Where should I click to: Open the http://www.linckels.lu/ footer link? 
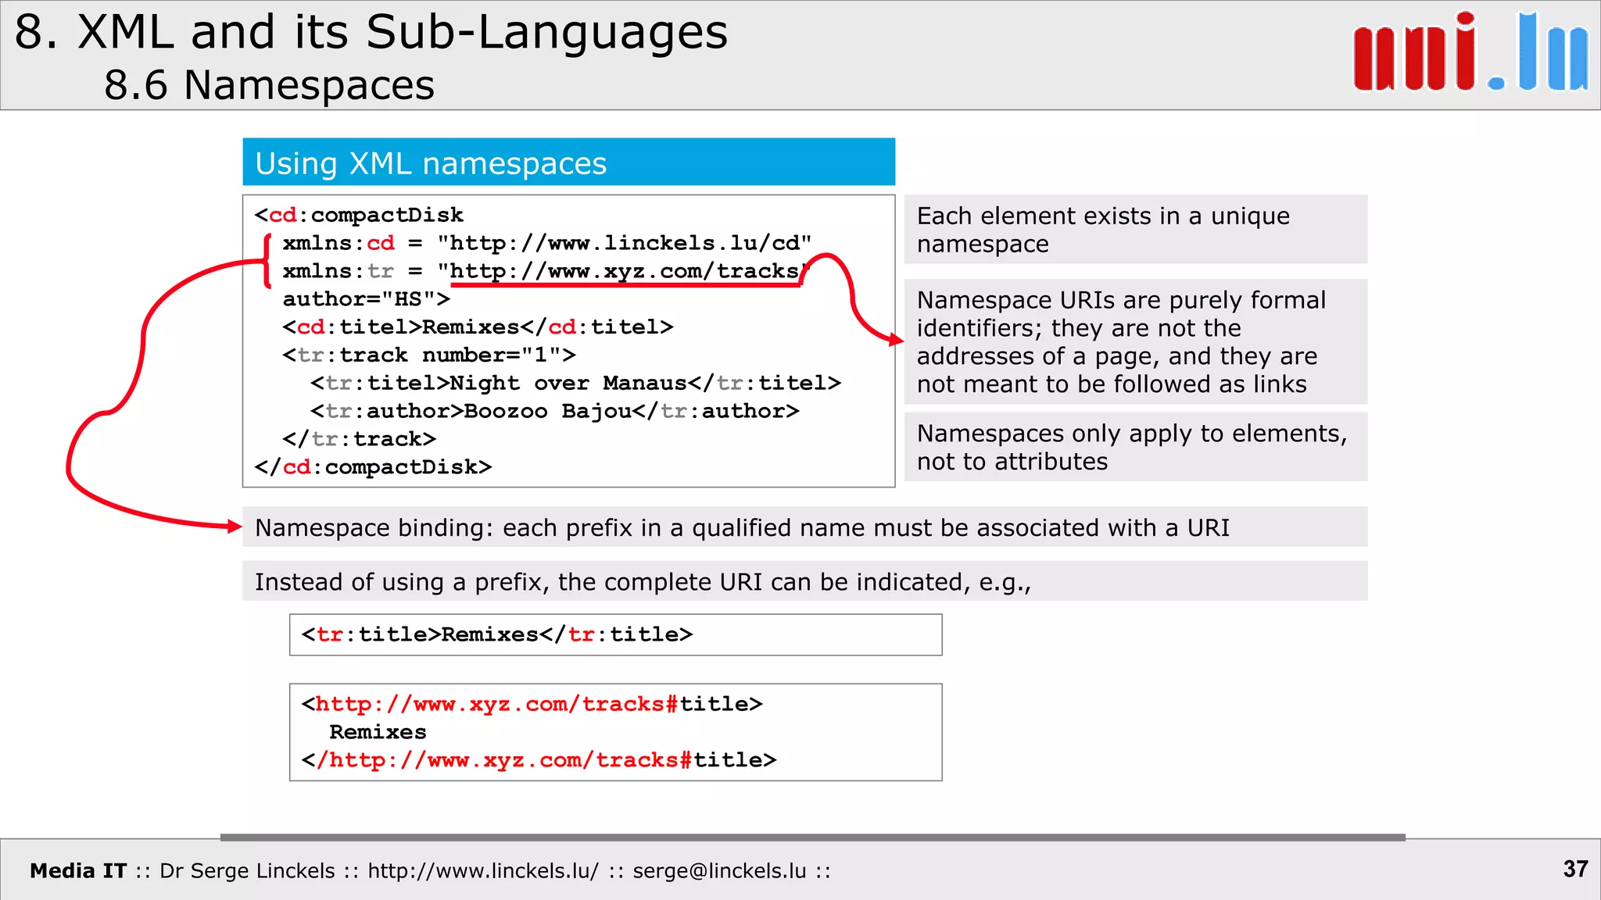(483, 870)
